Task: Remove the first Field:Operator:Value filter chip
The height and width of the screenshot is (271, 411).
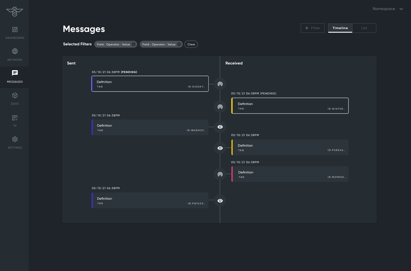Action: [x=133, y=44]
